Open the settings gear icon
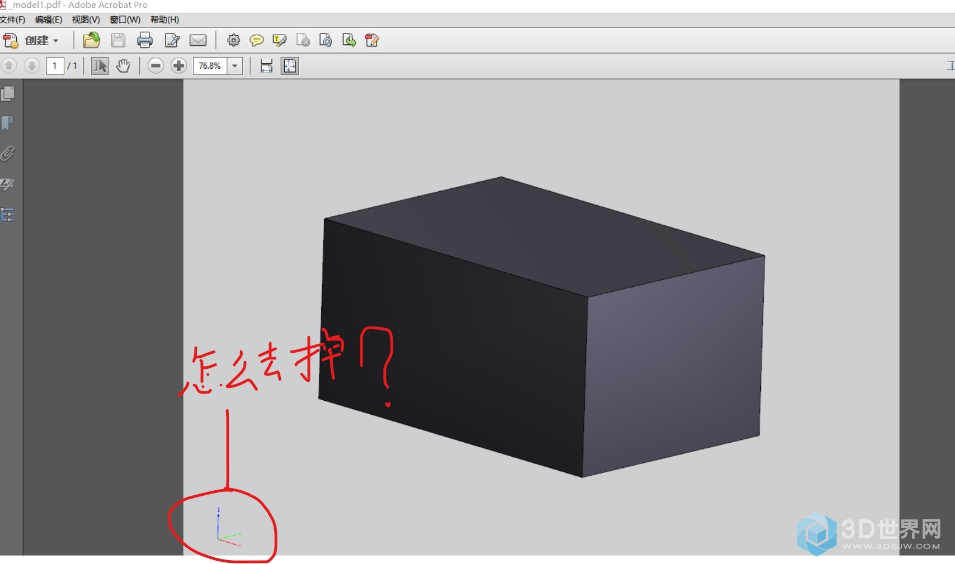 coord(233,40)
